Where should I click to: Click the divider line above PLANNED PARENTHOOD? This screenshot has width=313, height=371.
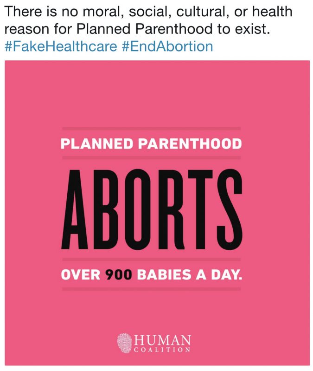click(x=152, y=129)
